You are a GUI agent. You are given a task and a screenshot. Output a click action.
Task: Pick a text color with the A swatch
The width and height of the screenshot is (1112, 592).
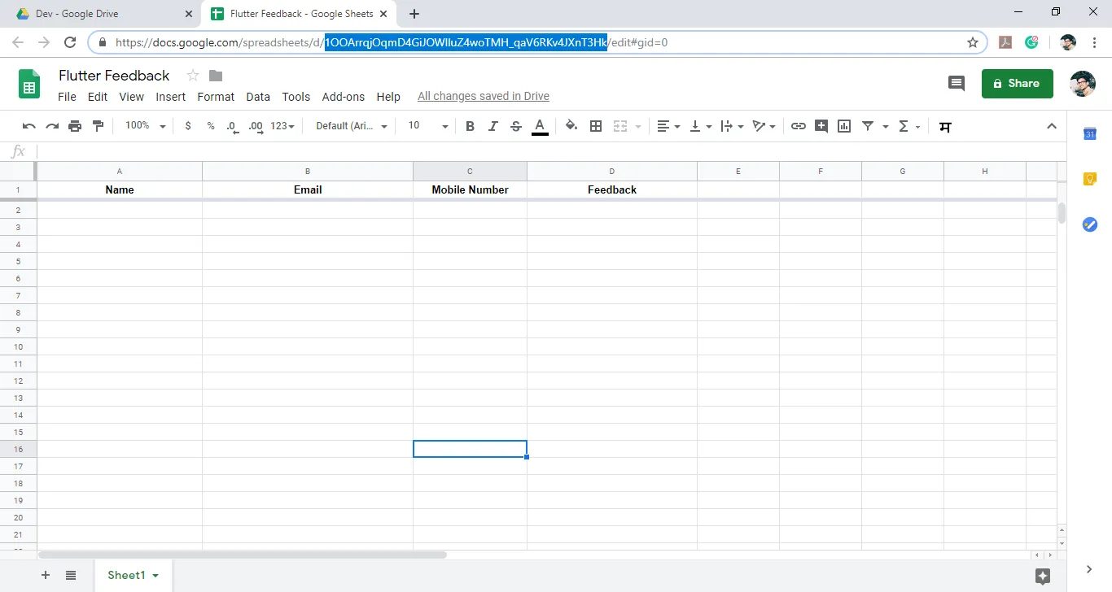click(540, 126)
